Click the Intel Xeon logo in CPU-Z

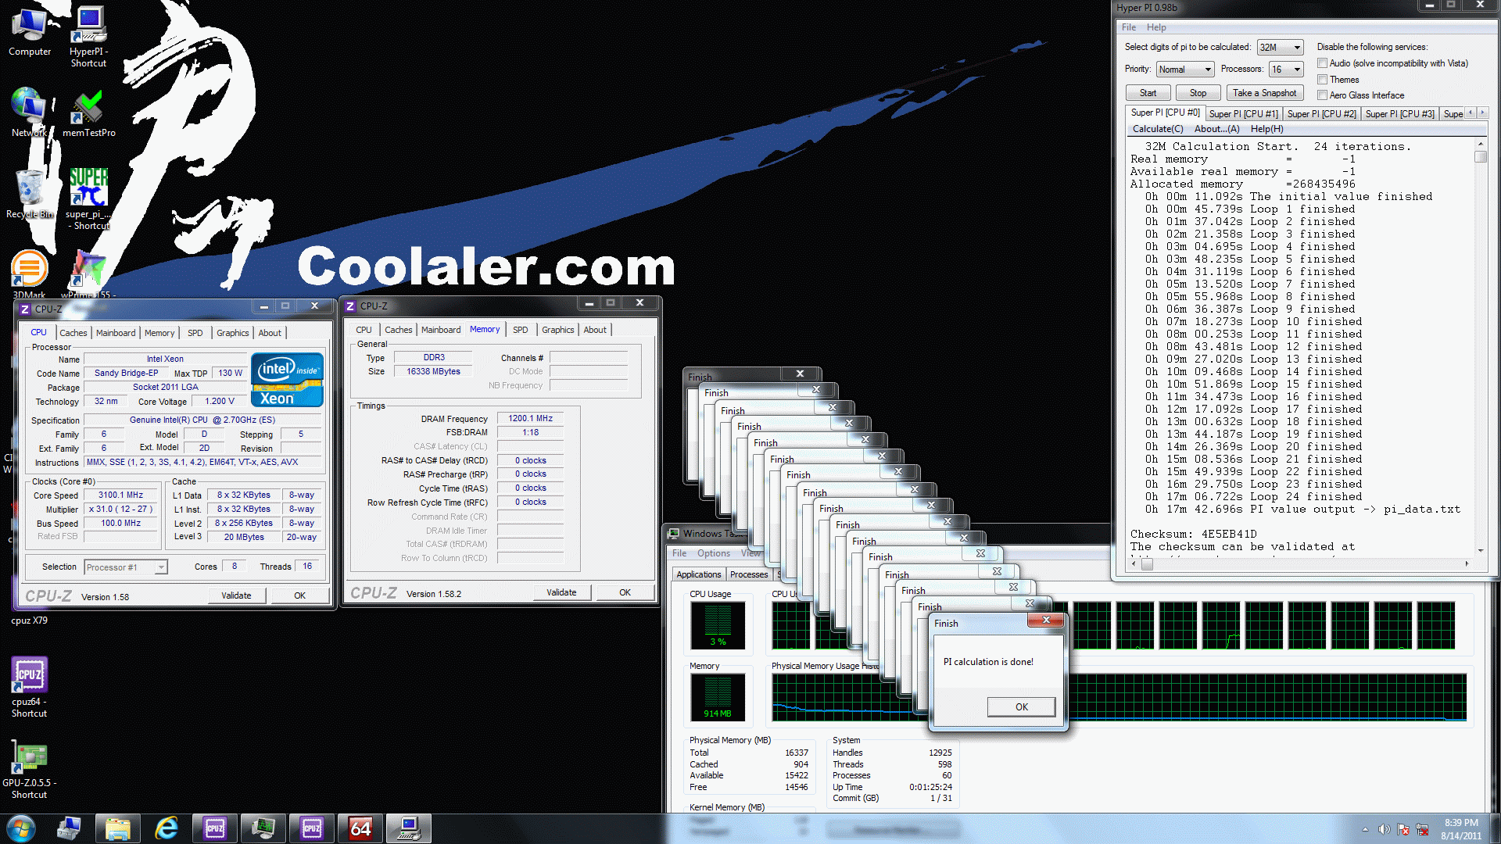coord(288,380)
